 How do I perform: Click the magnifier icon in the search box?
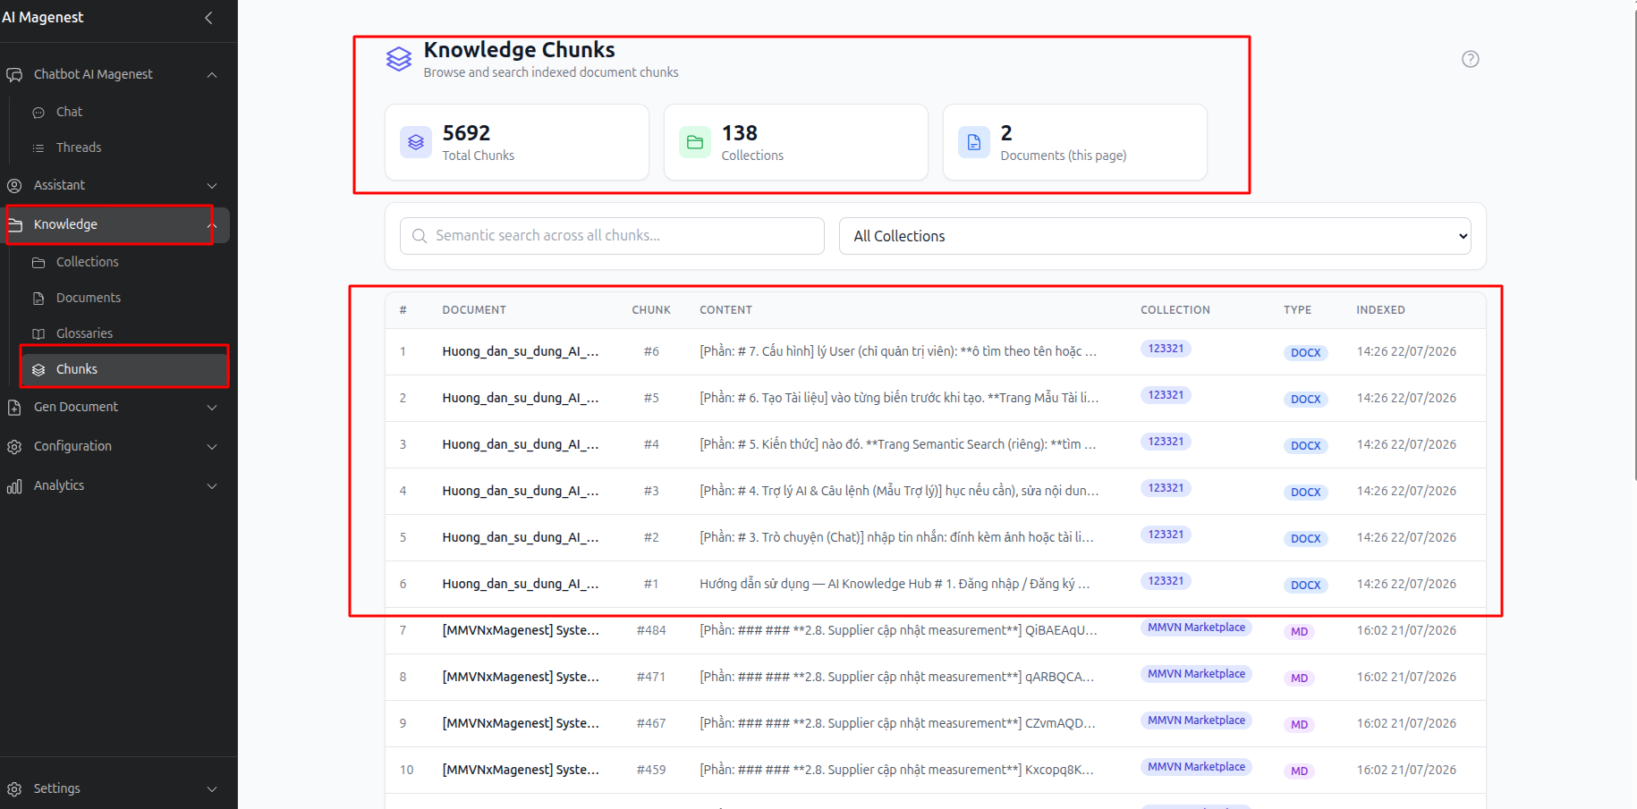[x=420, y=236]
